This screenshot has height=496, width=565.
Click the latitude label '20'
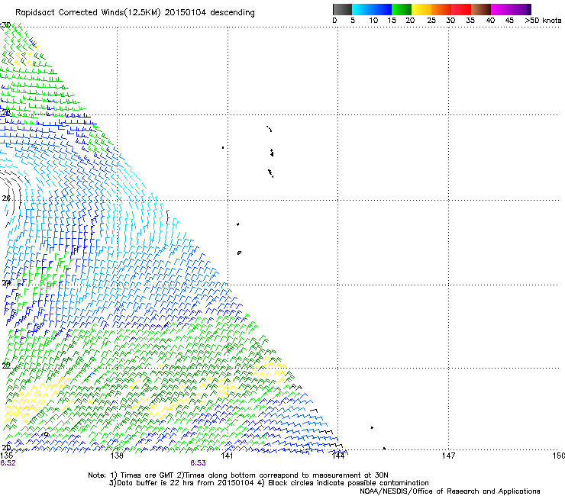[x=6, y=448]
